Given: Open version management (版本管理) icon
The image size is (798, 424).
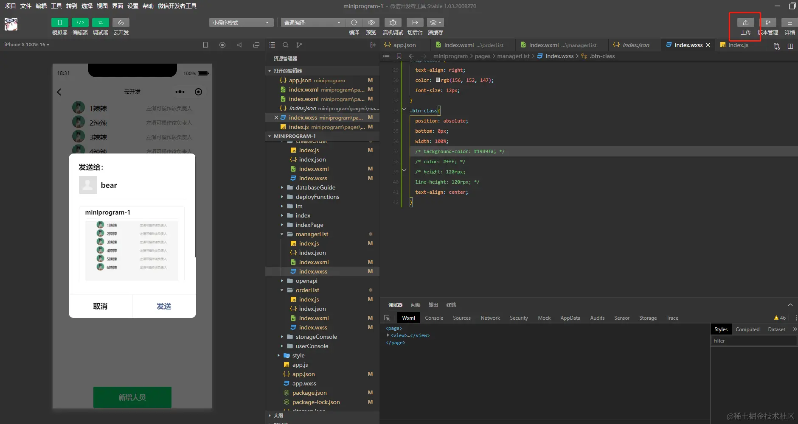Looking at the screenshot, I should (x=768, y=23).
